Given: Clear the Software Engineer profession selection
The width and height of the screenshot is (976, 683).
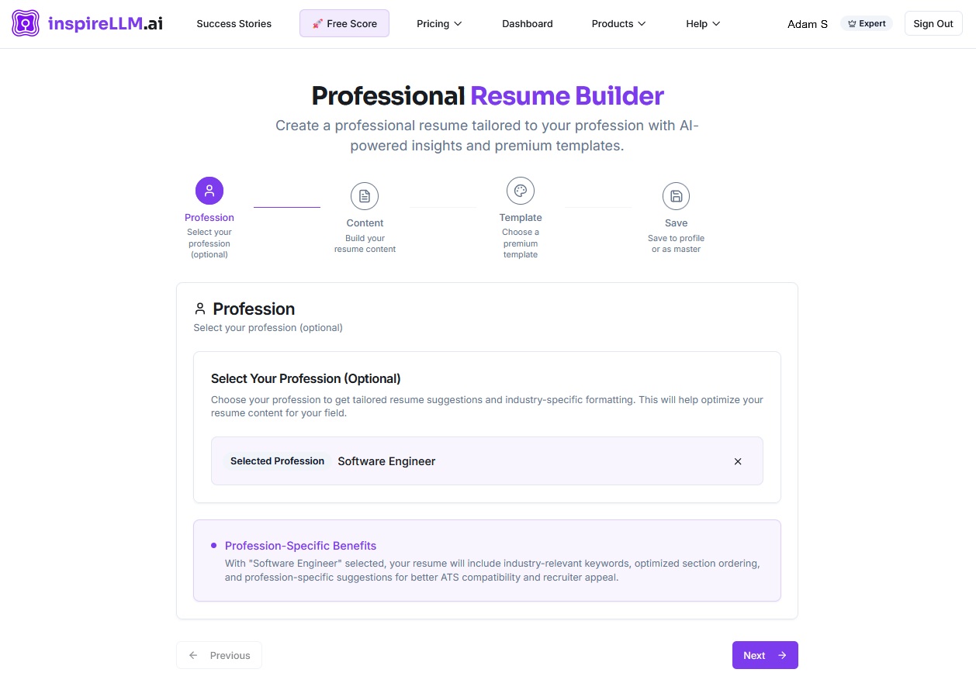Looking at the screenshot, I should tap(737, 461).
